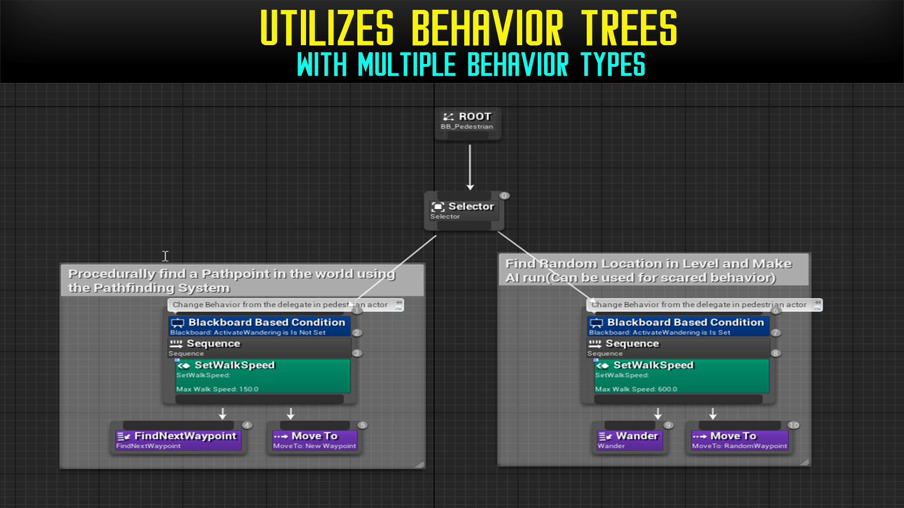Viewport: 904px width, 508px height.
Task: Select SetWalkSpeed service with Max Walk Speed 150.0
Action: [263, 376]
